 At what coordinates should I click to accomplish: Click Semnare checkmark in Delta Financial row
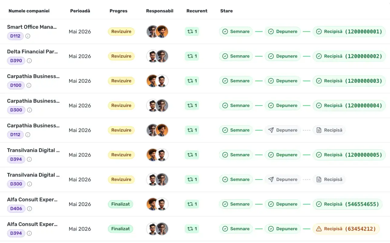click(x=225, y=56)
